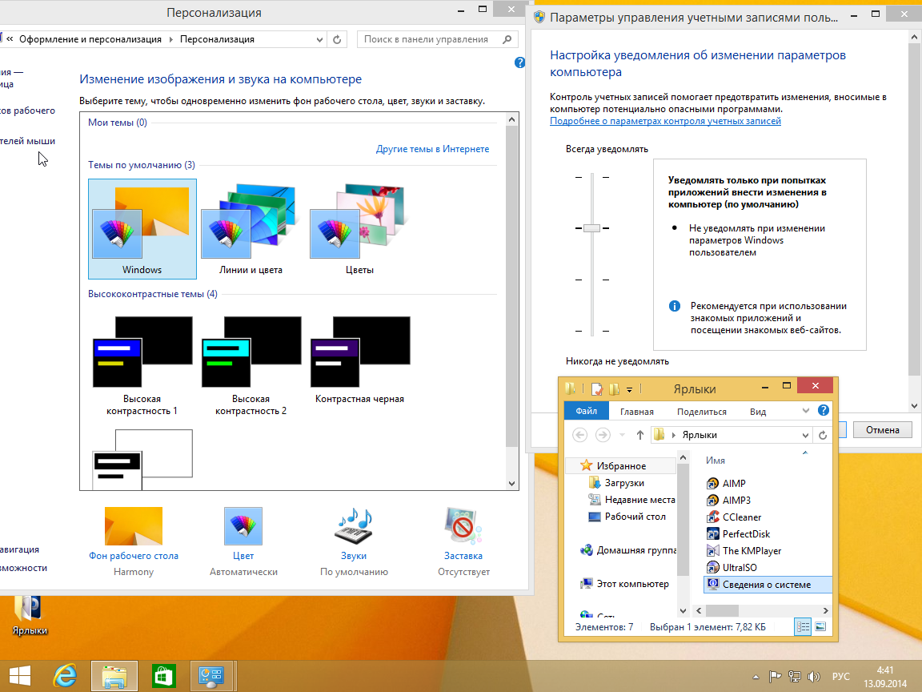Set UAC slider to top 'Всегда уведомлять' tick
Screen dimensions: 922x692
click(x=591, y=177)
